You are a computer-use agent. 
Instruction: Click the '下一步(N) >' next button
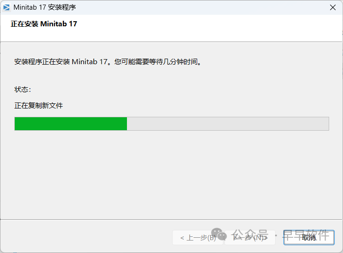250,238
